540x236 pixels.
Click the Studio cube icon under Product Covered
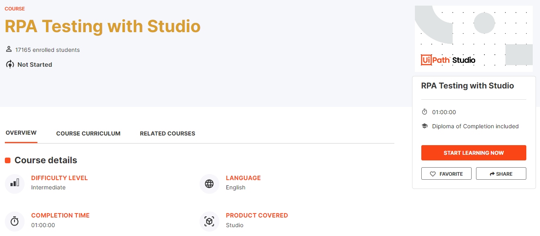tap(209, 221)
